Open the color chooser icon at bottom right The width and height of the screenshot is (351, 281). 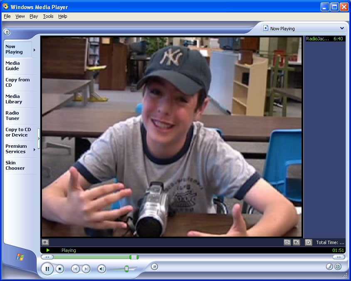pyautogui.click(x=329, y=267)
